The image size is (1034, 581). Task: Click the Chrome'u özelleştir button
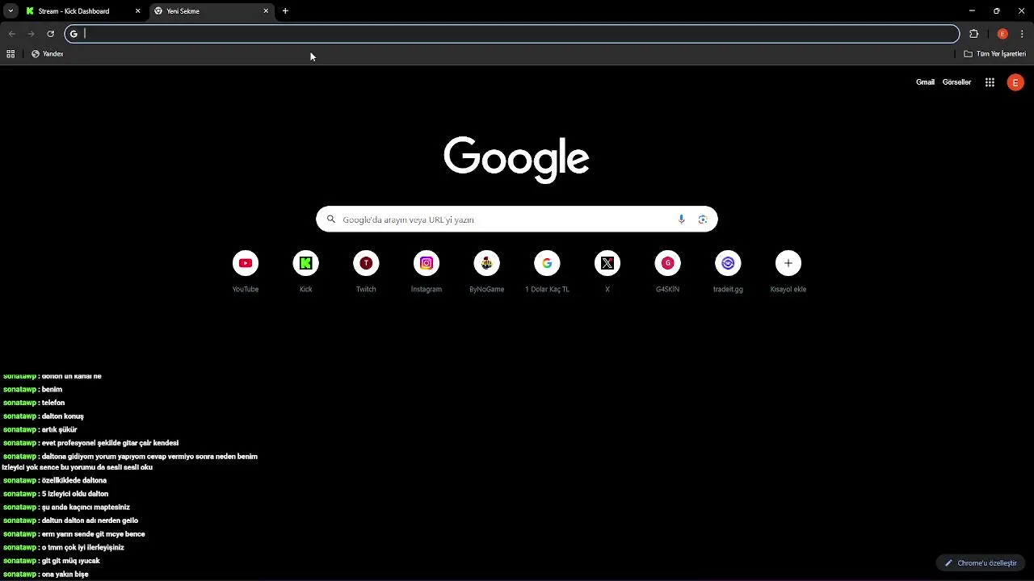point(981,563)
